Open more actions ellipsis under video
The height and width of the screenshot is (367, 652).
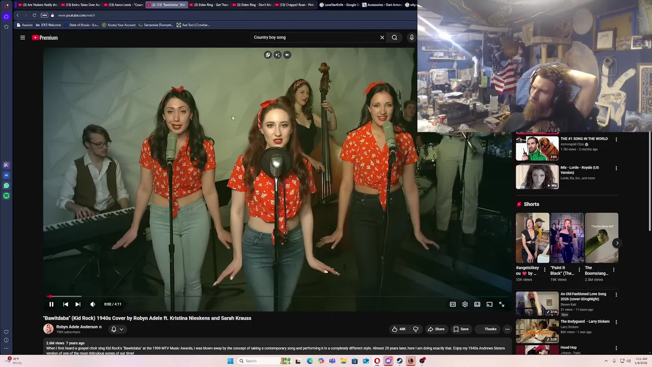pyautogui.click(x=507, y=329)
